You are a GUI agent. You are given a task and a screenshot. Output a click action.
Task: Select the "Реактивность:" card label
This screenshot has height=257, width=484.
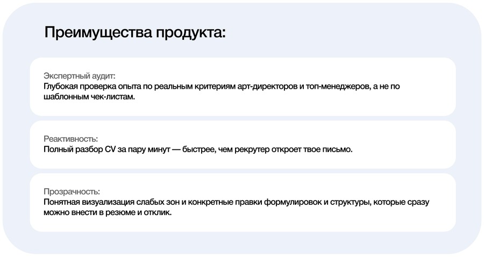tap(70, 139)
